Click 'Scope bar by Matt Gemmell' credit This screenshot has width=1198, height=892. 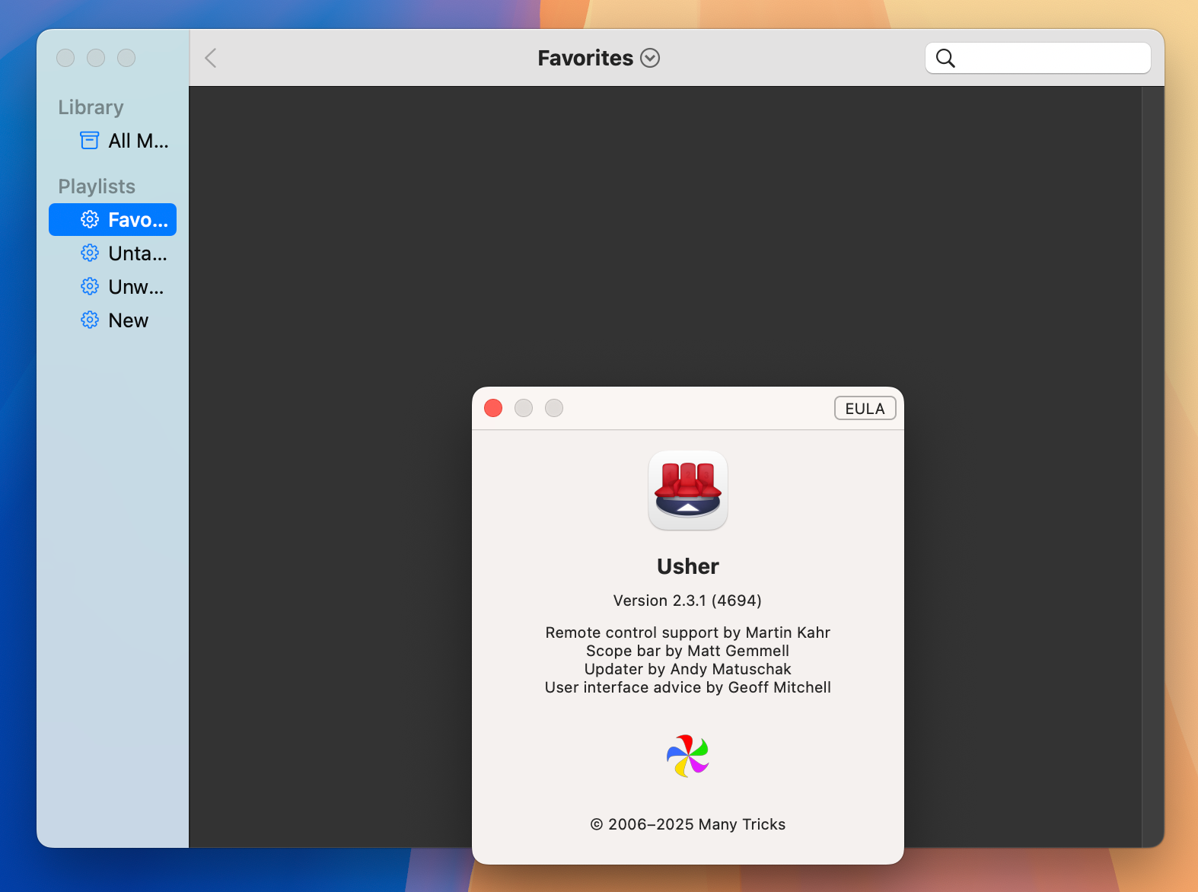(688, 651)
